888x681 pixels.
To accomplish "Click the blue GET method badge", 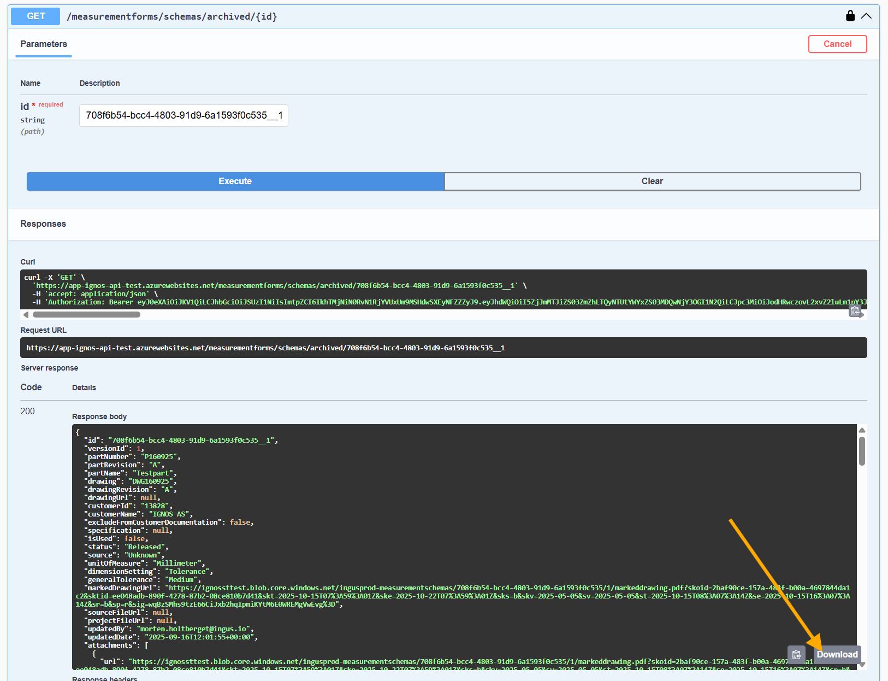I will pos(34,16).
